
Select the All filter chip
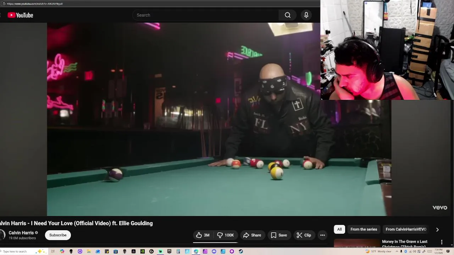pos(339,229)
